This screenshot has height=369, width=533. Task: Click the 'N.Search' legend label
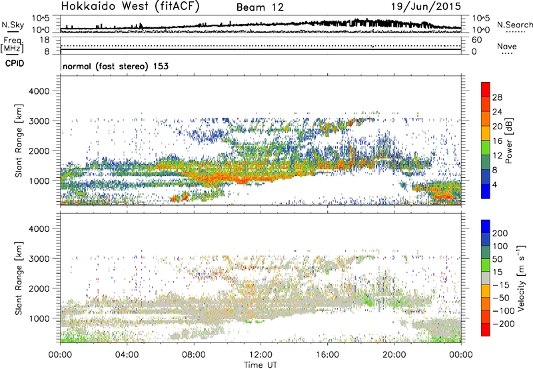pyautogui.click(x=514, y=25)
